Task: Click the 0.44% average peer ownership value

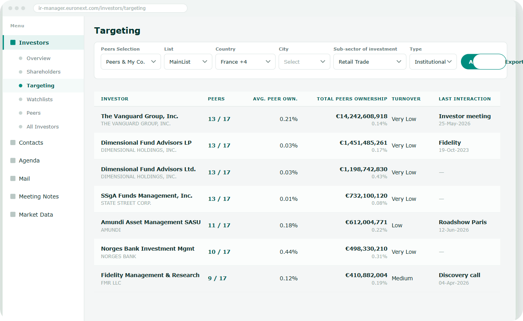Action: 289,252
